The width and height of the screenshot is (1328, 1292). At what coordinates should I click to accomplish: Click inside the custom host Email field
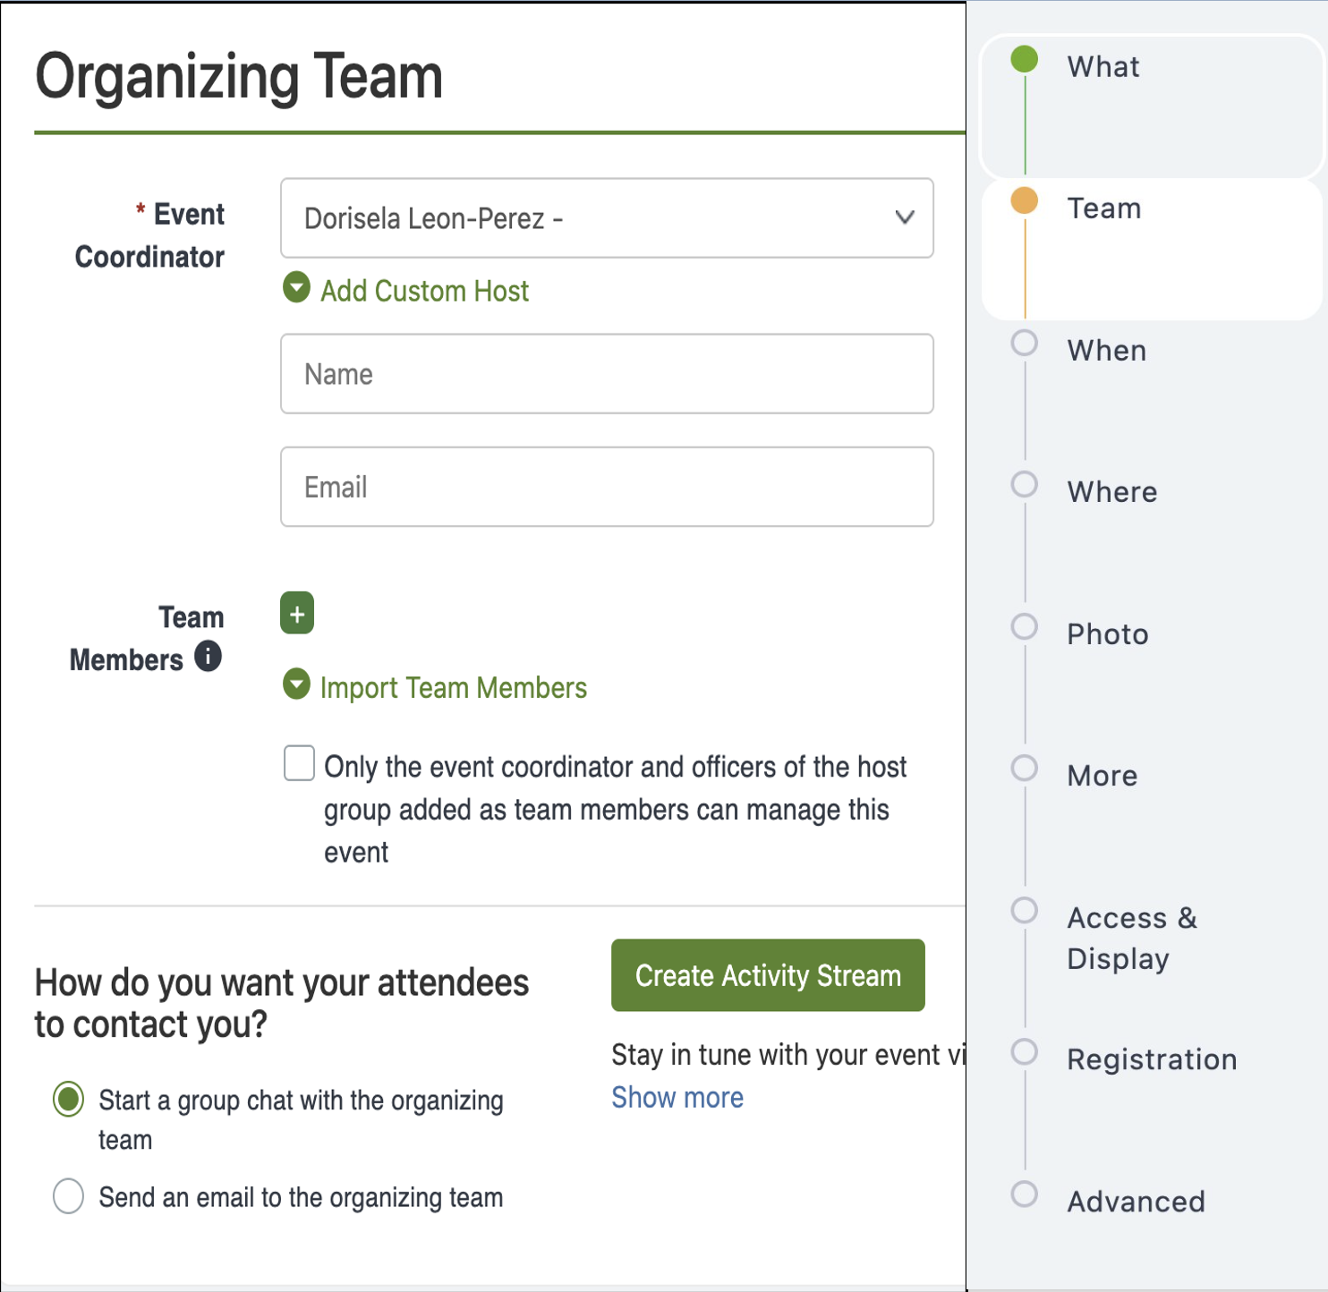pos(607,486)
